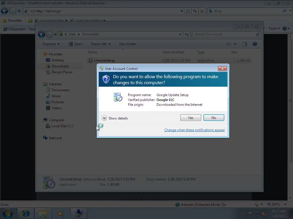Click the network icon in system tray
Viewport: 293px width, 219px height.
257,214
